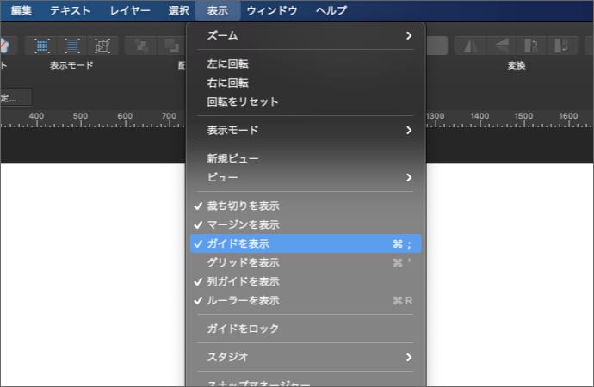Viewport: 594px width, 387px height.
Task: Select ガイドをロック (Lock Guides)
Action: [243, 329]
